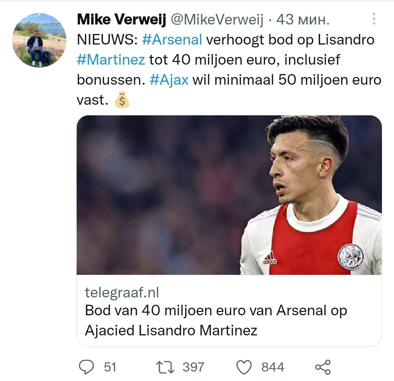
Task: Tap the retweet arrows icon
Action: pos(166,367)
